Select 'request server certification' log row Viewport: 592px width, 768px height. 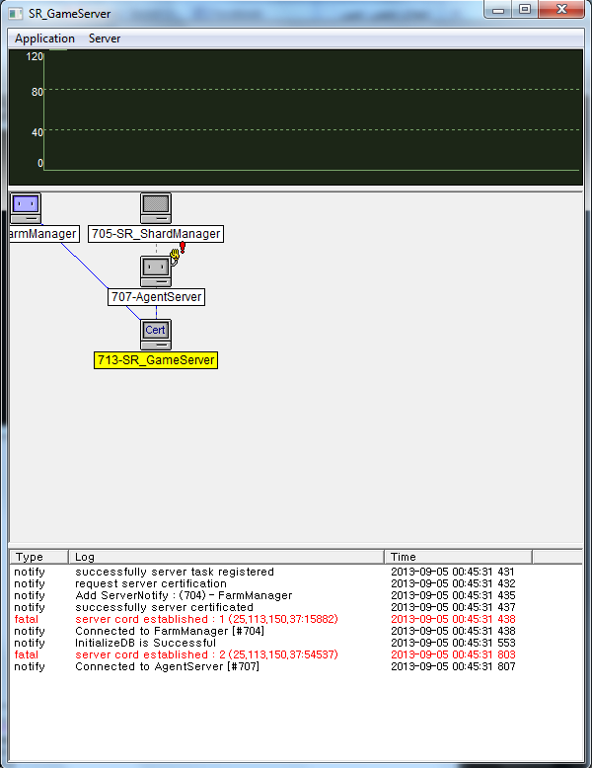coord(296,583)
